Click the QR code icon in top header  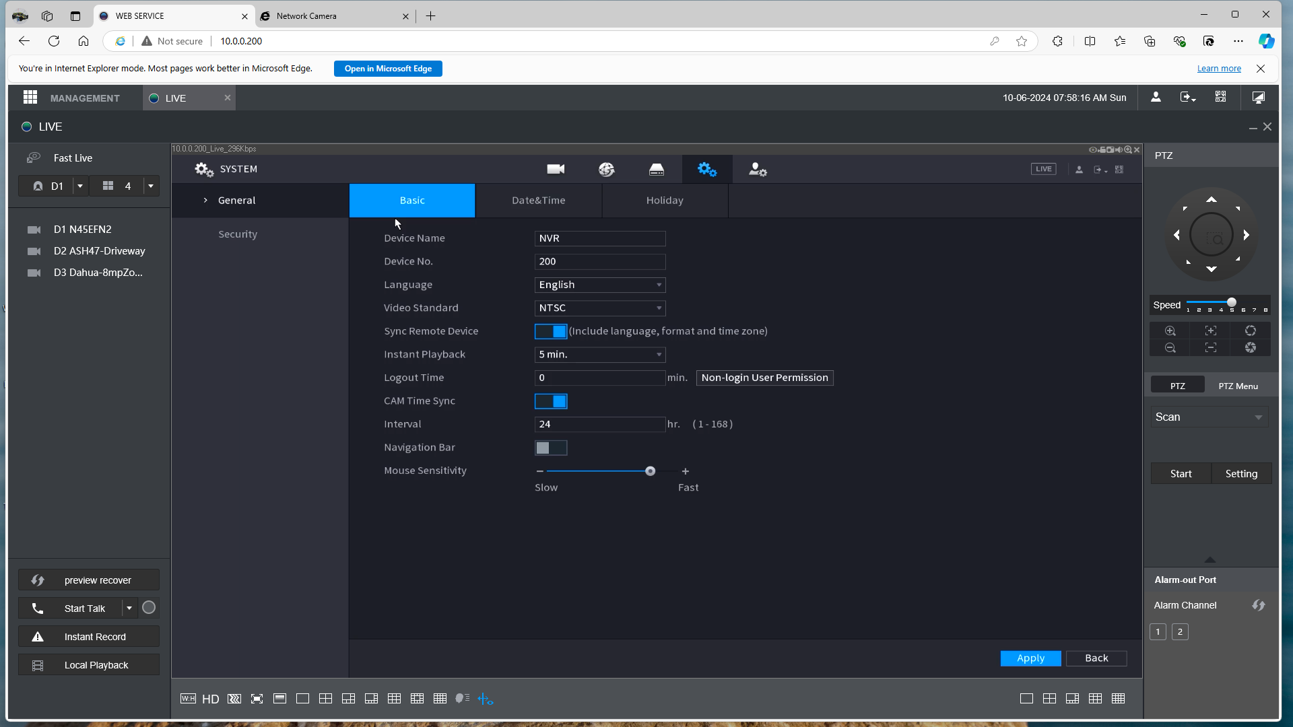[1220, 98]
